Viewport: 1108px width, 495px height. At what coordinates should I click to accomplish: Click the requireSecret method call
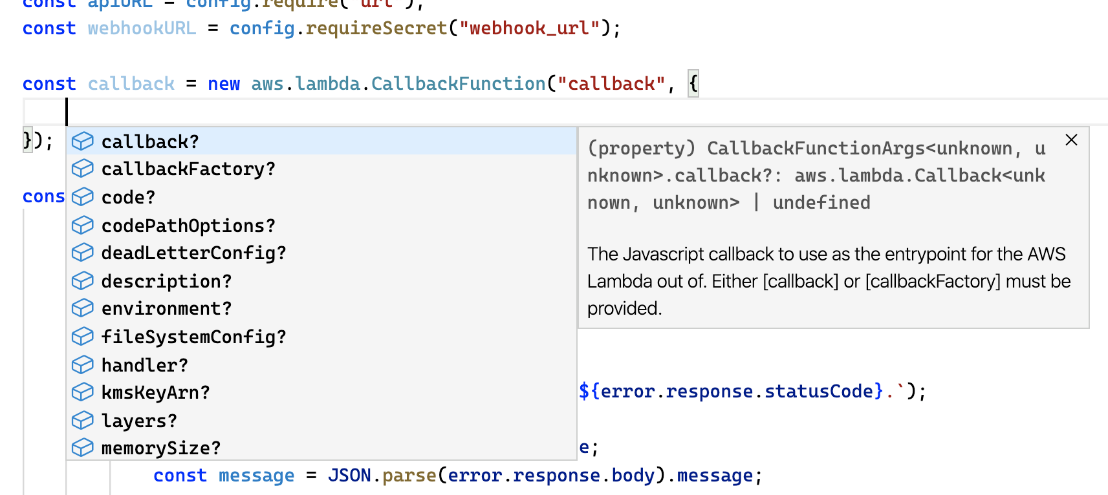point(376,28)
